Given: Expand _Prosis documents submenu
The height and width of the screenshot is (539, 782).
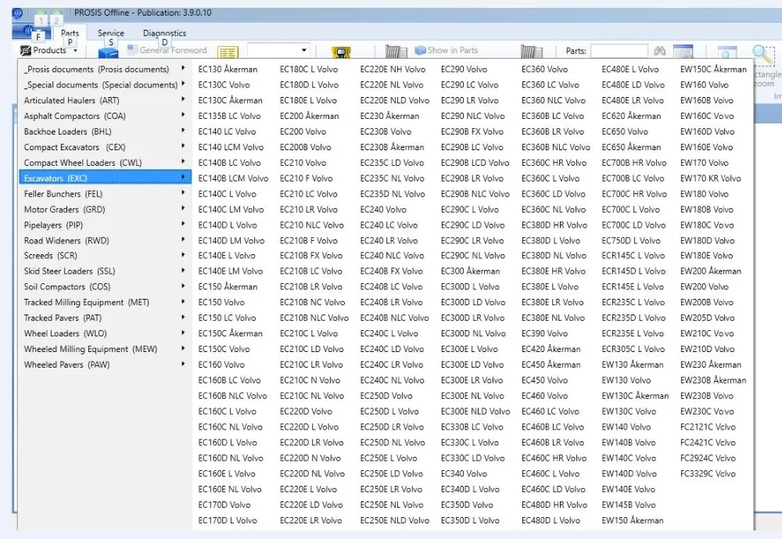Looking at the screenshot, I should point(106,70).
